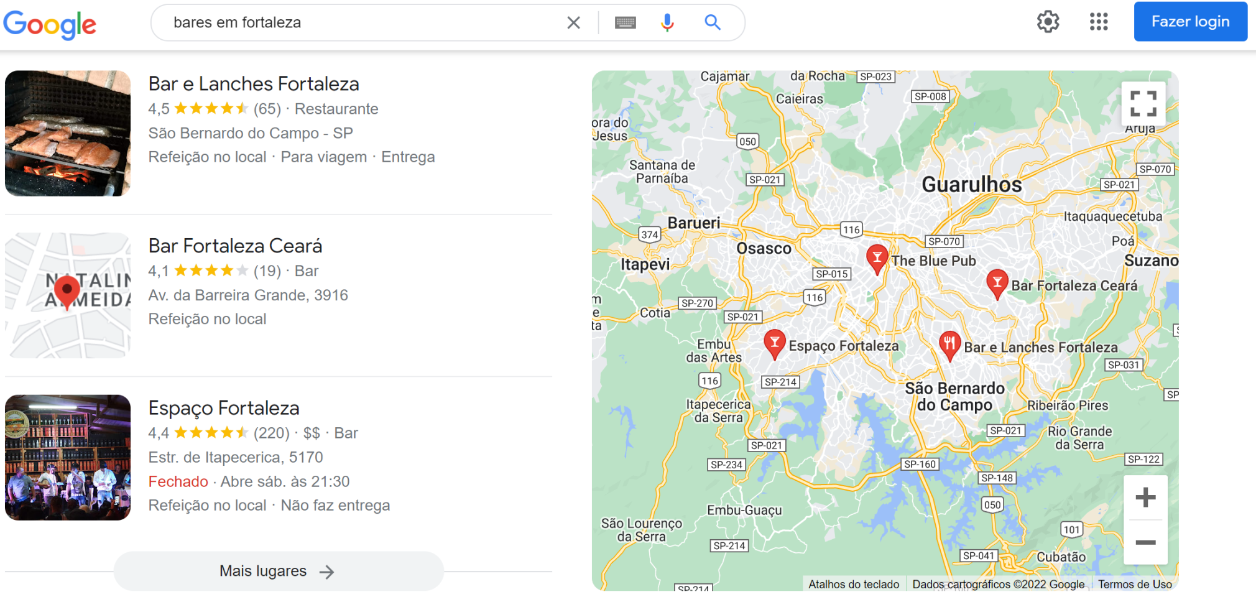Click the address 'Av. da Barreira Grande, 3916'
Image resolution: width=1256 pixels, height=602 pixels.
248,295
